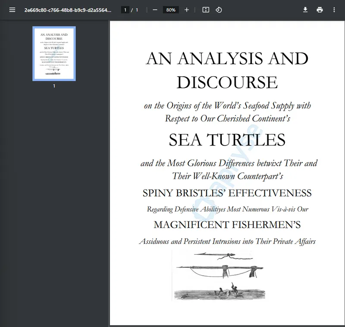
Task: Zoom in with the plus icon
Action: click(x=187, y=10)
